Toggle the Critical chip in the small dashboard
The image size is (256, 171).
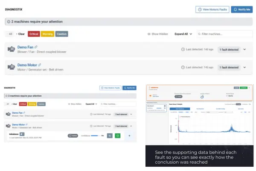23,104
